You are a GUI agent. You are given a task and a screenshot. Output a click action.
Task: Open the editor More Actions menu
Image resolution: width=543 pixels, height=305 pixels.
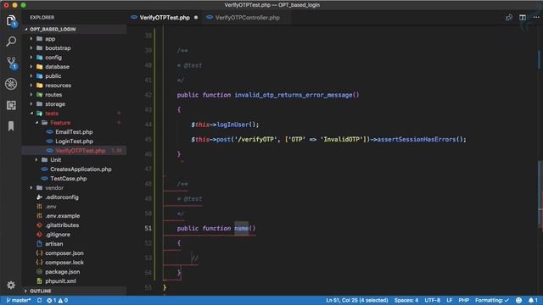point(536,17)
